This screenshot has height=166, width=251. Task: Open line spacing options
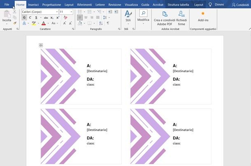[x=105, y=18]
